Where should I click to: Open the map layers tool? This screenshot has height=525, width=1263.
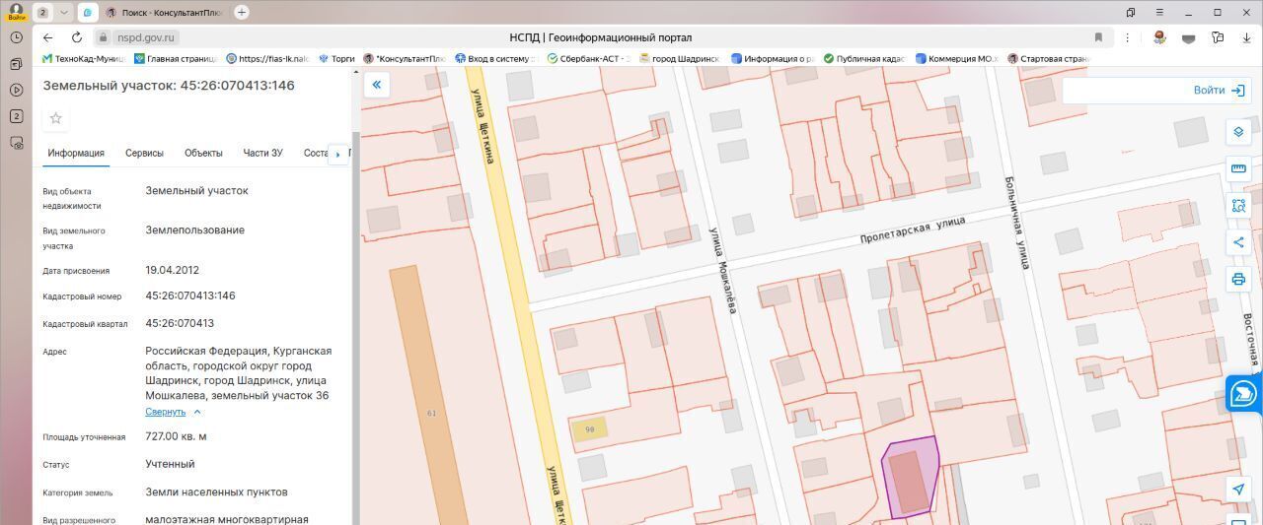[1238, 133]
